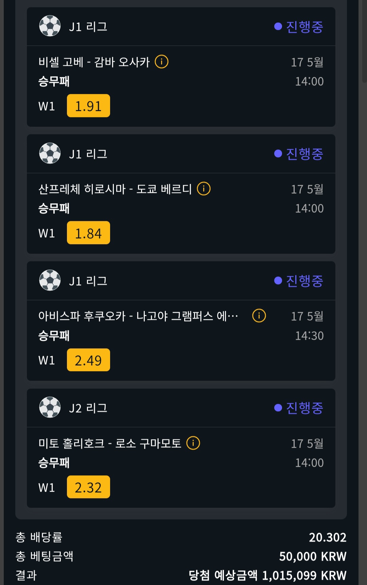The image size is (367, 585).
Task: Click soccer ball icon of first J1 리그 card
Action: [50, 26]
